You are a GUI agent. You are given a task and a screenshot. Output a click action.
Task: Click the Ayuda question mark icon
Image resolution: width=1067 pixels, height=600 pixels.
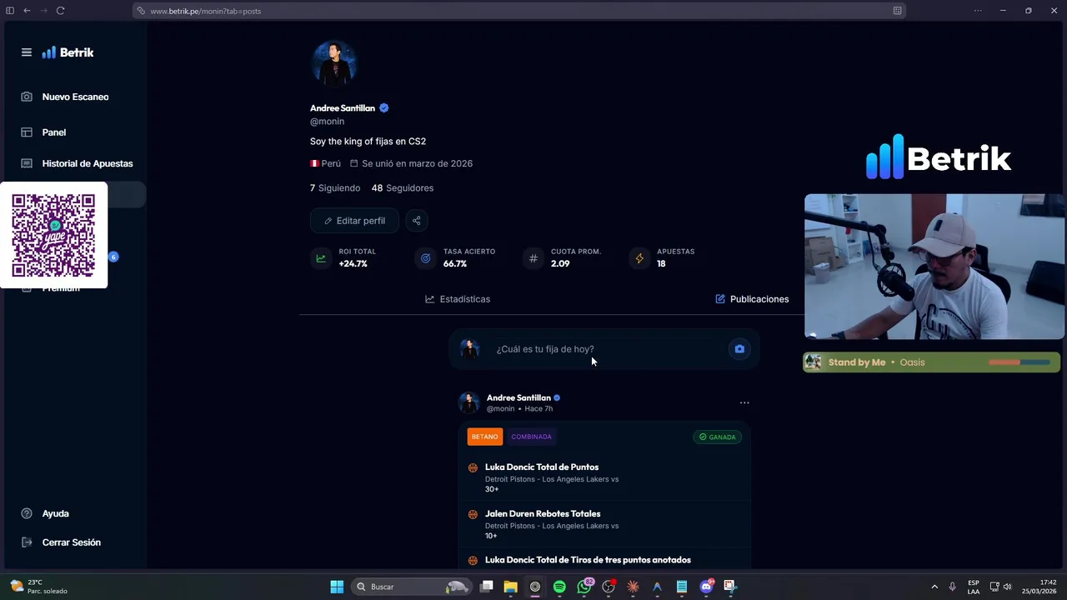coord(27,513)
